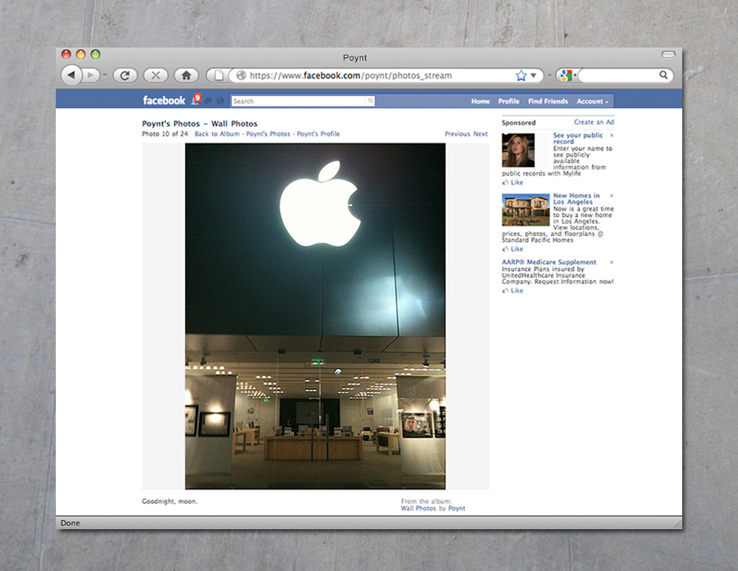The image size is (738, 571).
Task: Open the 'See your public record' ad link
Action: click(578, 138)
